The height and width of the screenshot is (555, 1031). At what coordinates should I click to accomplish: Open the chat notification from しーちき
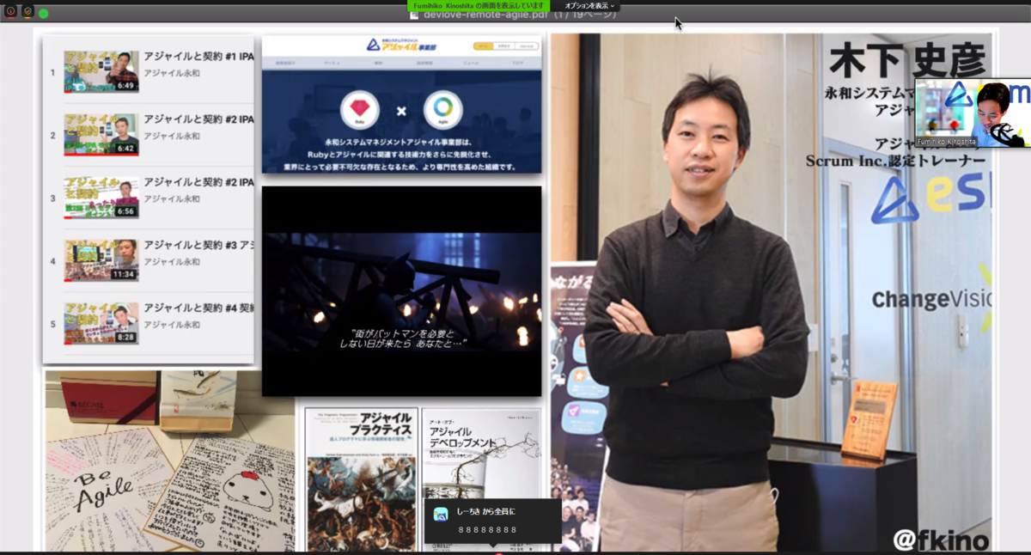(x=492, y=521)
